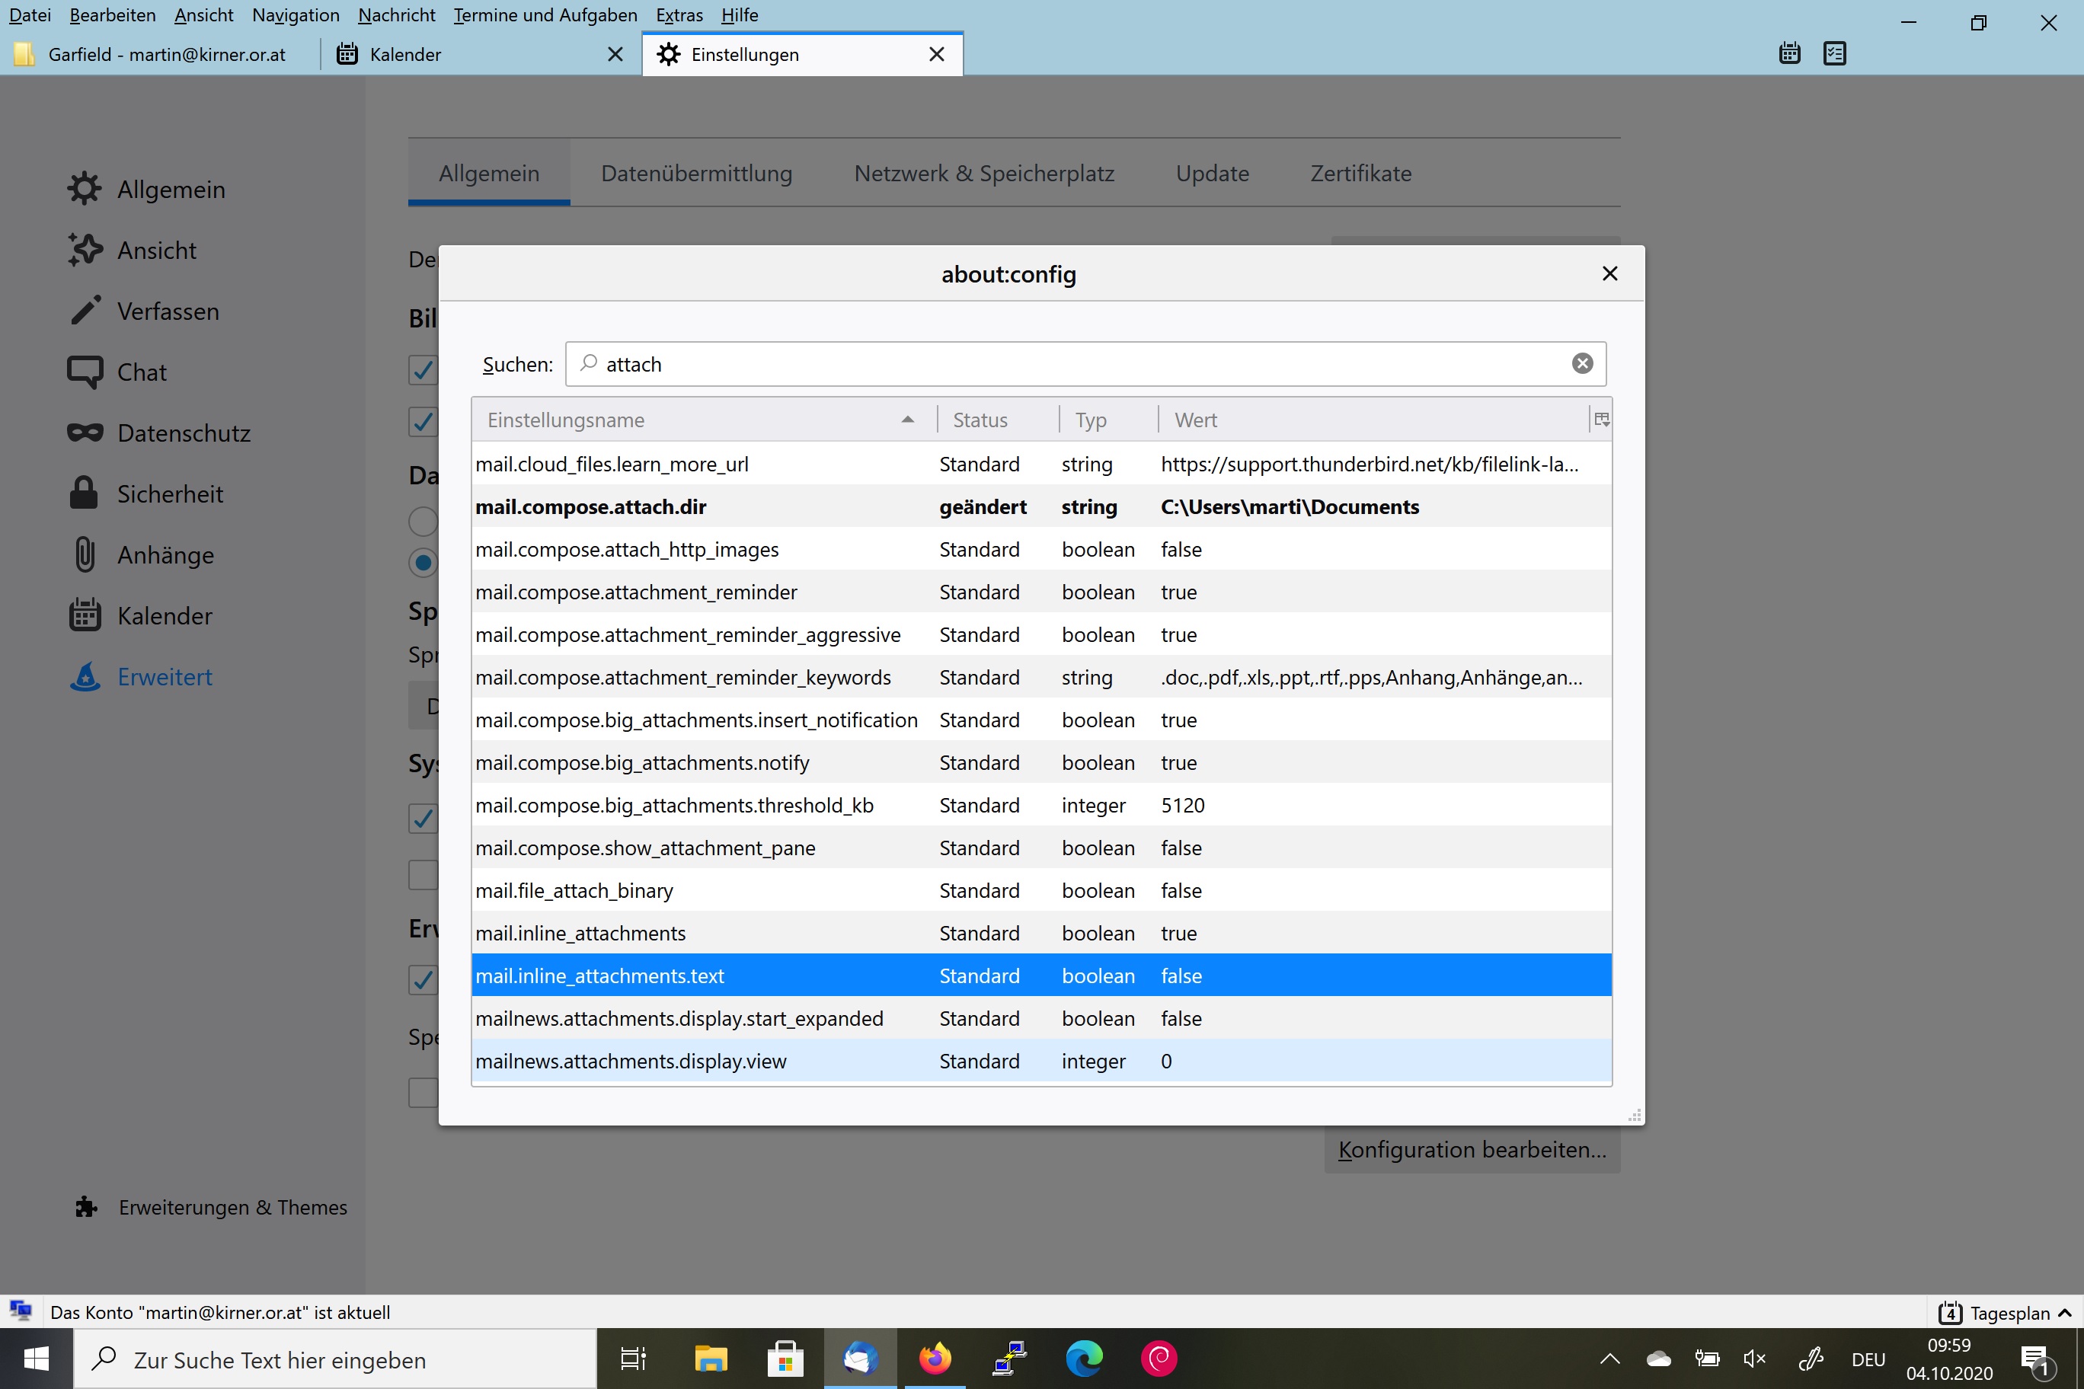
Task: Open calendar toolbar icon at top right
Action: [x=1789, y=54]
